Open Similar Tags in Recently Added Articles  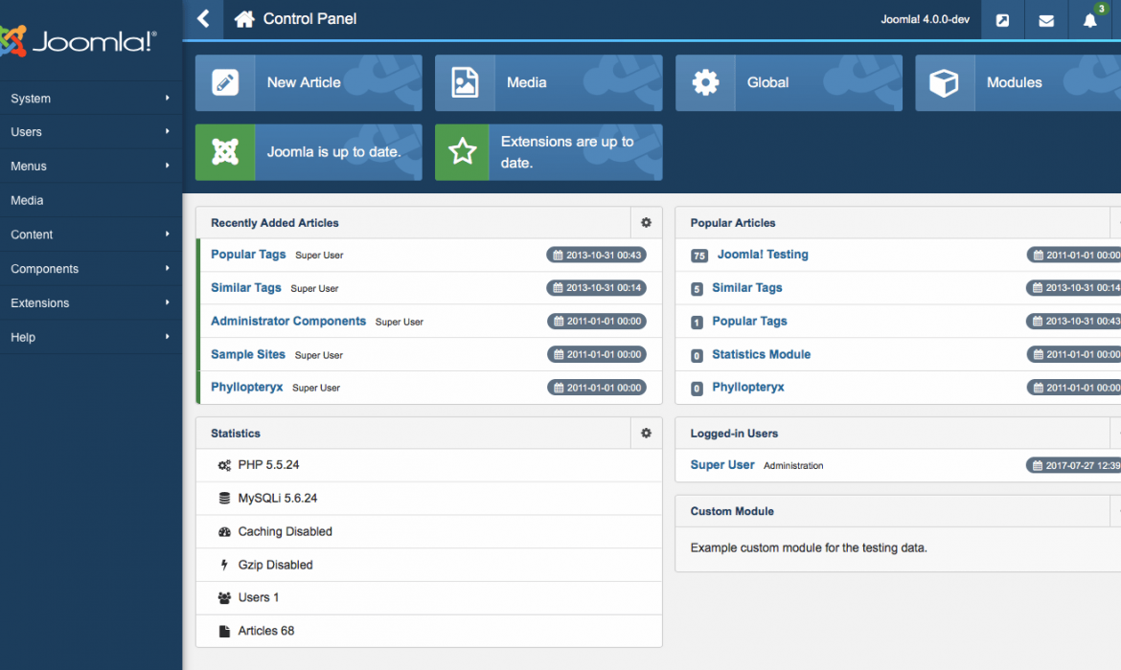[x=246, y=288]
